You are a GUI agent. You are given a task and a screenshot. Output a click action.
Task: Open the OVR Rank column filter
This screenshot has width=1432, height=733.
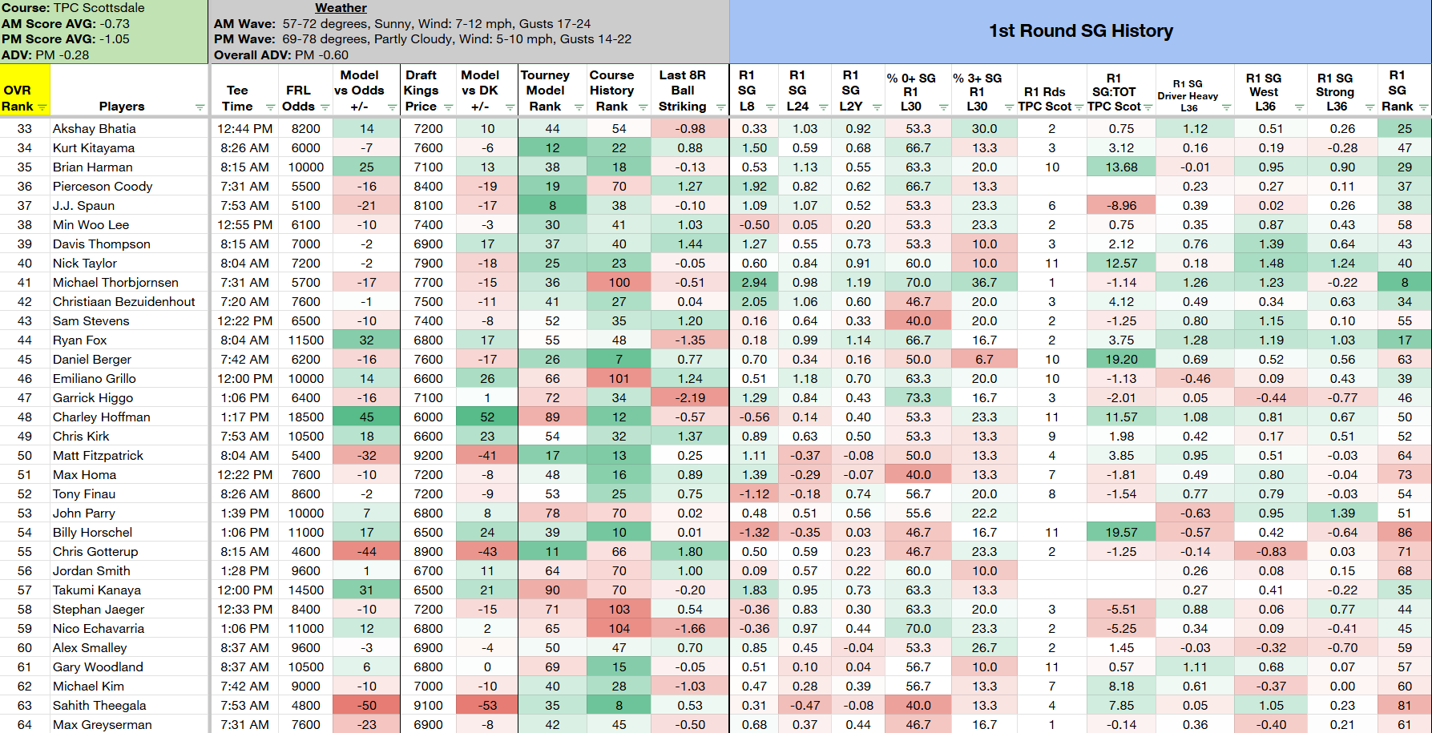(42, 107)
